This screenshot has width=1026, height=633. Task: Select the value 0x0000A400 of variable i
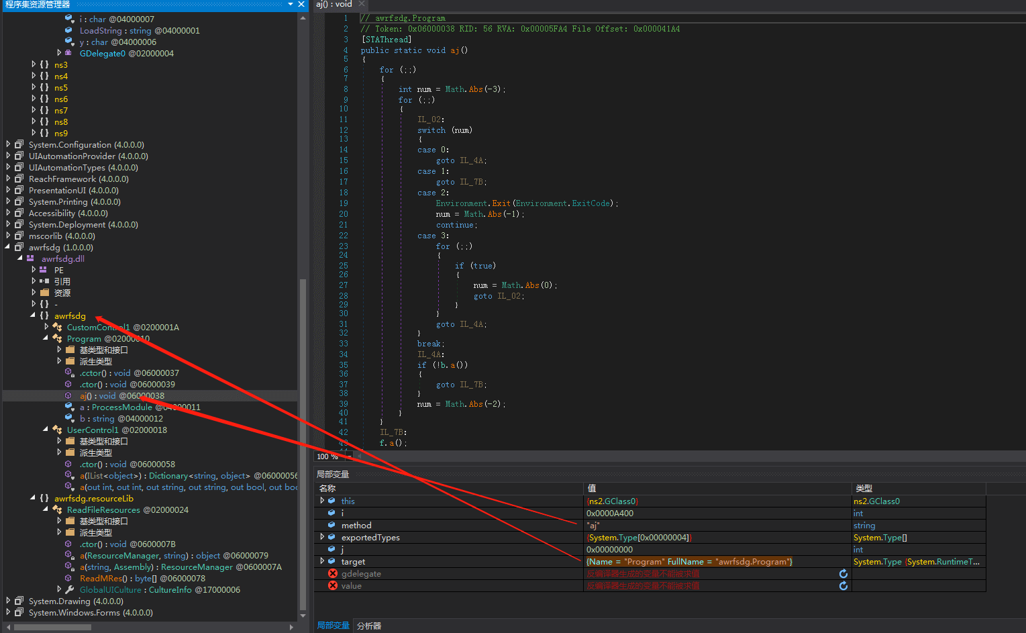click(610, 513)
